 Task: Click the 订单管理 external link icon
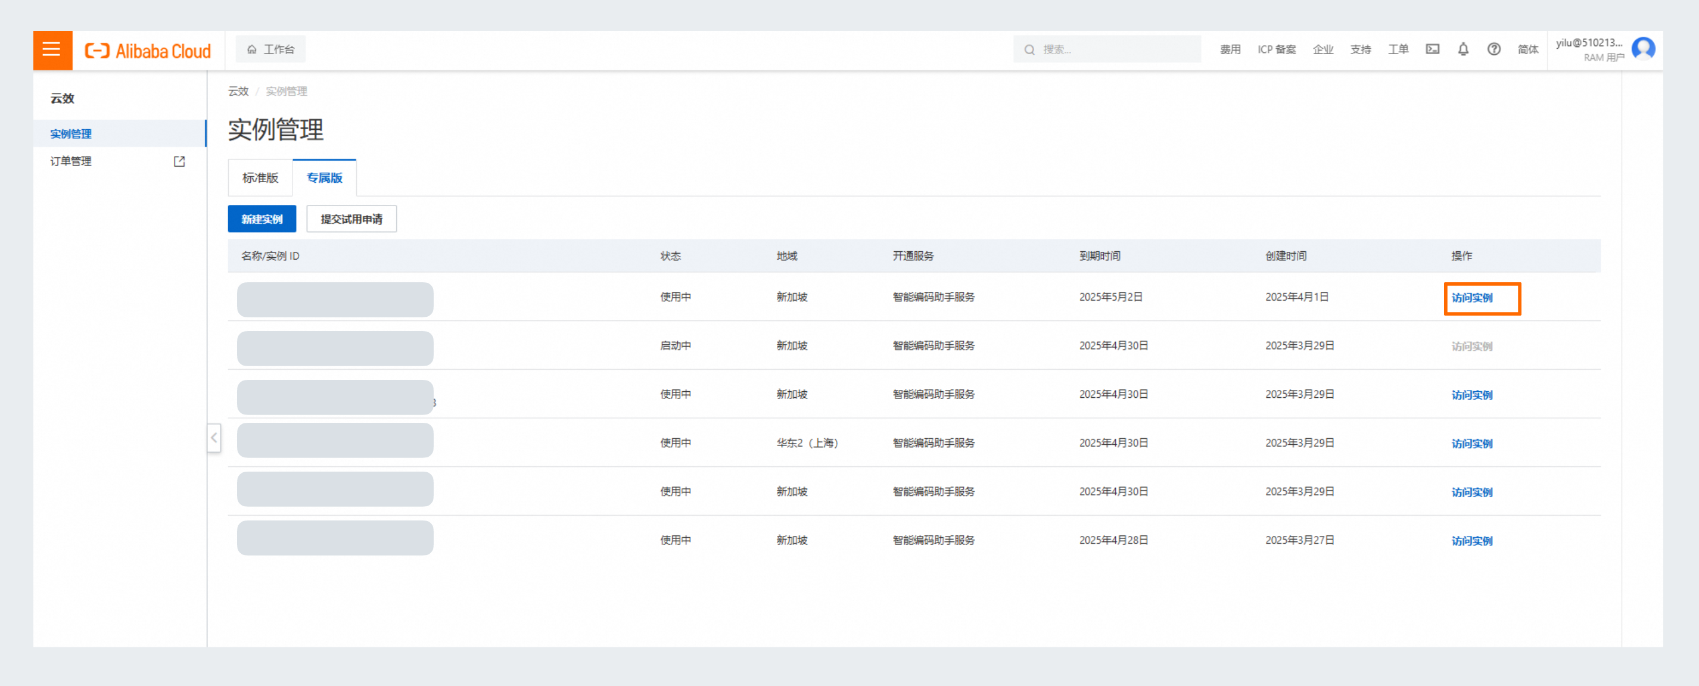click(179, 161)
